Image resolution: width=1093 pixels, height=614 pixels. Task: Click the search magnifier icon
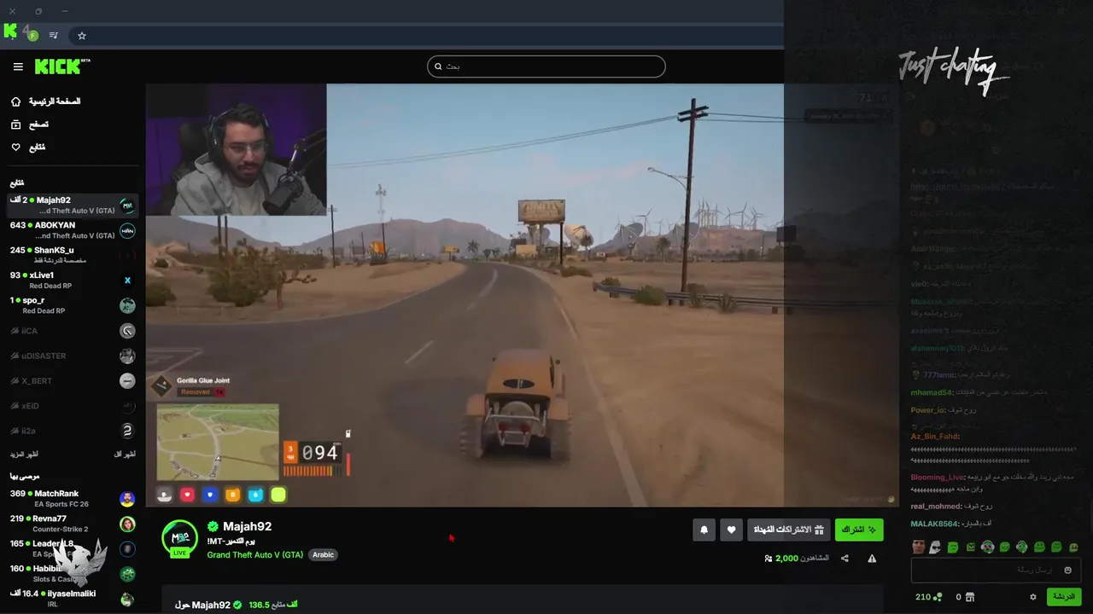(x=438, y=67)
